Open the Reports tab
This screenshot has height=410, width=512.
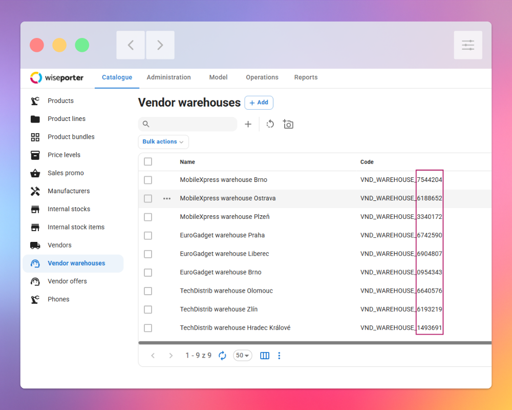(306, 77)
